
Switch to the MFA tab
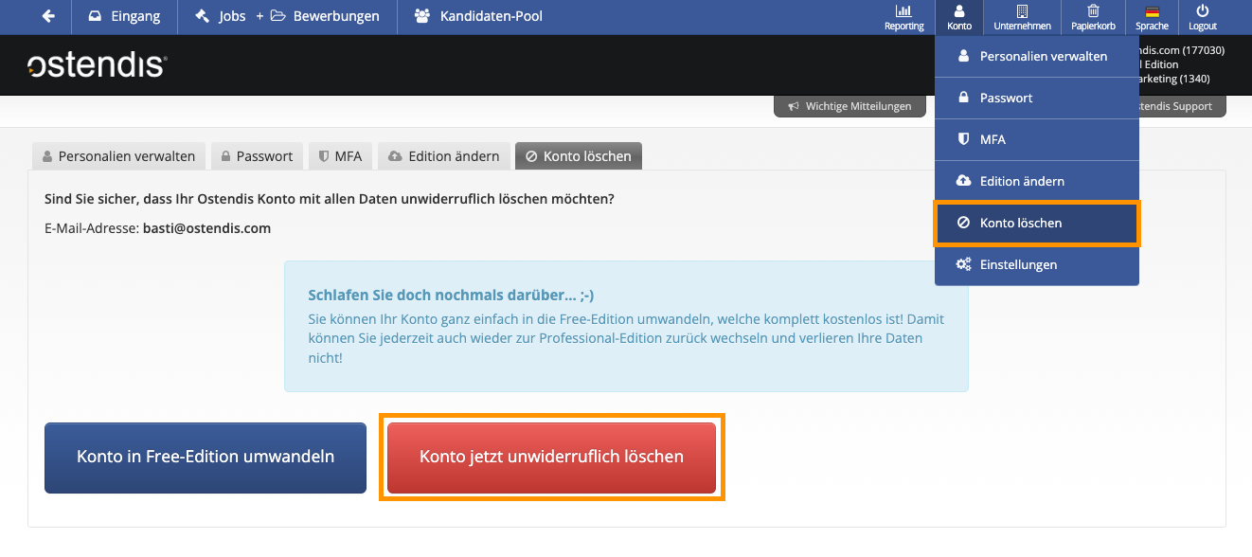340,156
